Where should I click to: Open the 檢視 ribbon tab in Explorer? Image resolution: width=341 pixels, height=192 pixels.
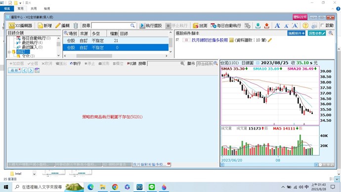(47, 8)
